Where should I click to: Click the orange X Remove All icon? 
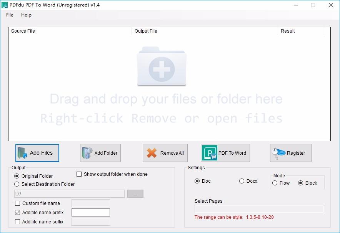[152, 153]
